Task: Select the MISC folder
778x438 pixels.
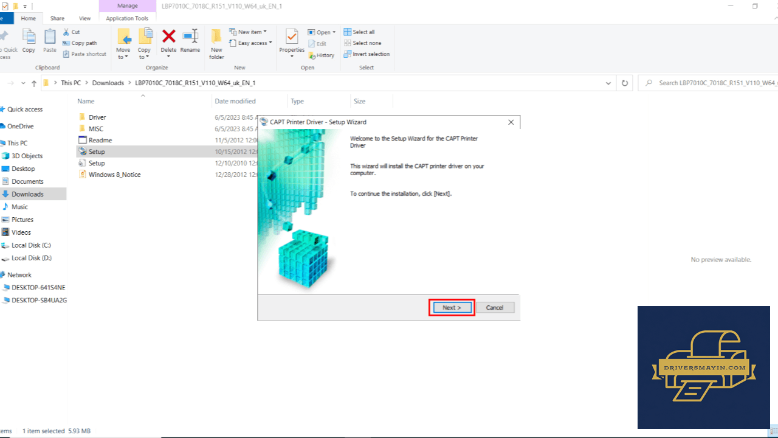Action: [x=96, y=129]
